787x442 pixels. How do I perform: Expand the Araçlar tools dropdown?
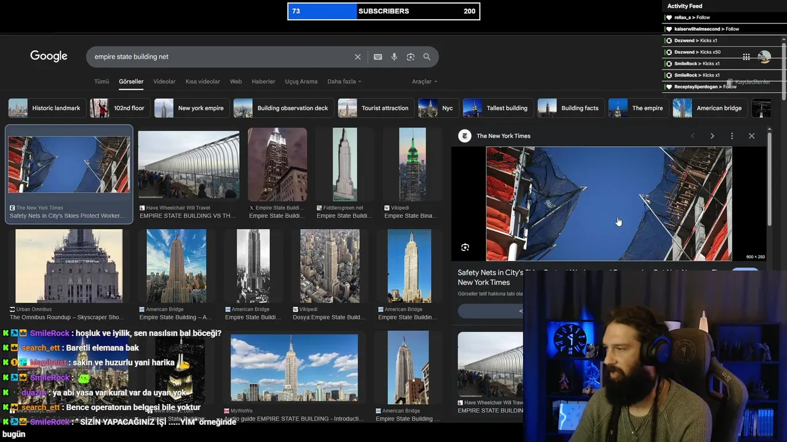point(425,82)
